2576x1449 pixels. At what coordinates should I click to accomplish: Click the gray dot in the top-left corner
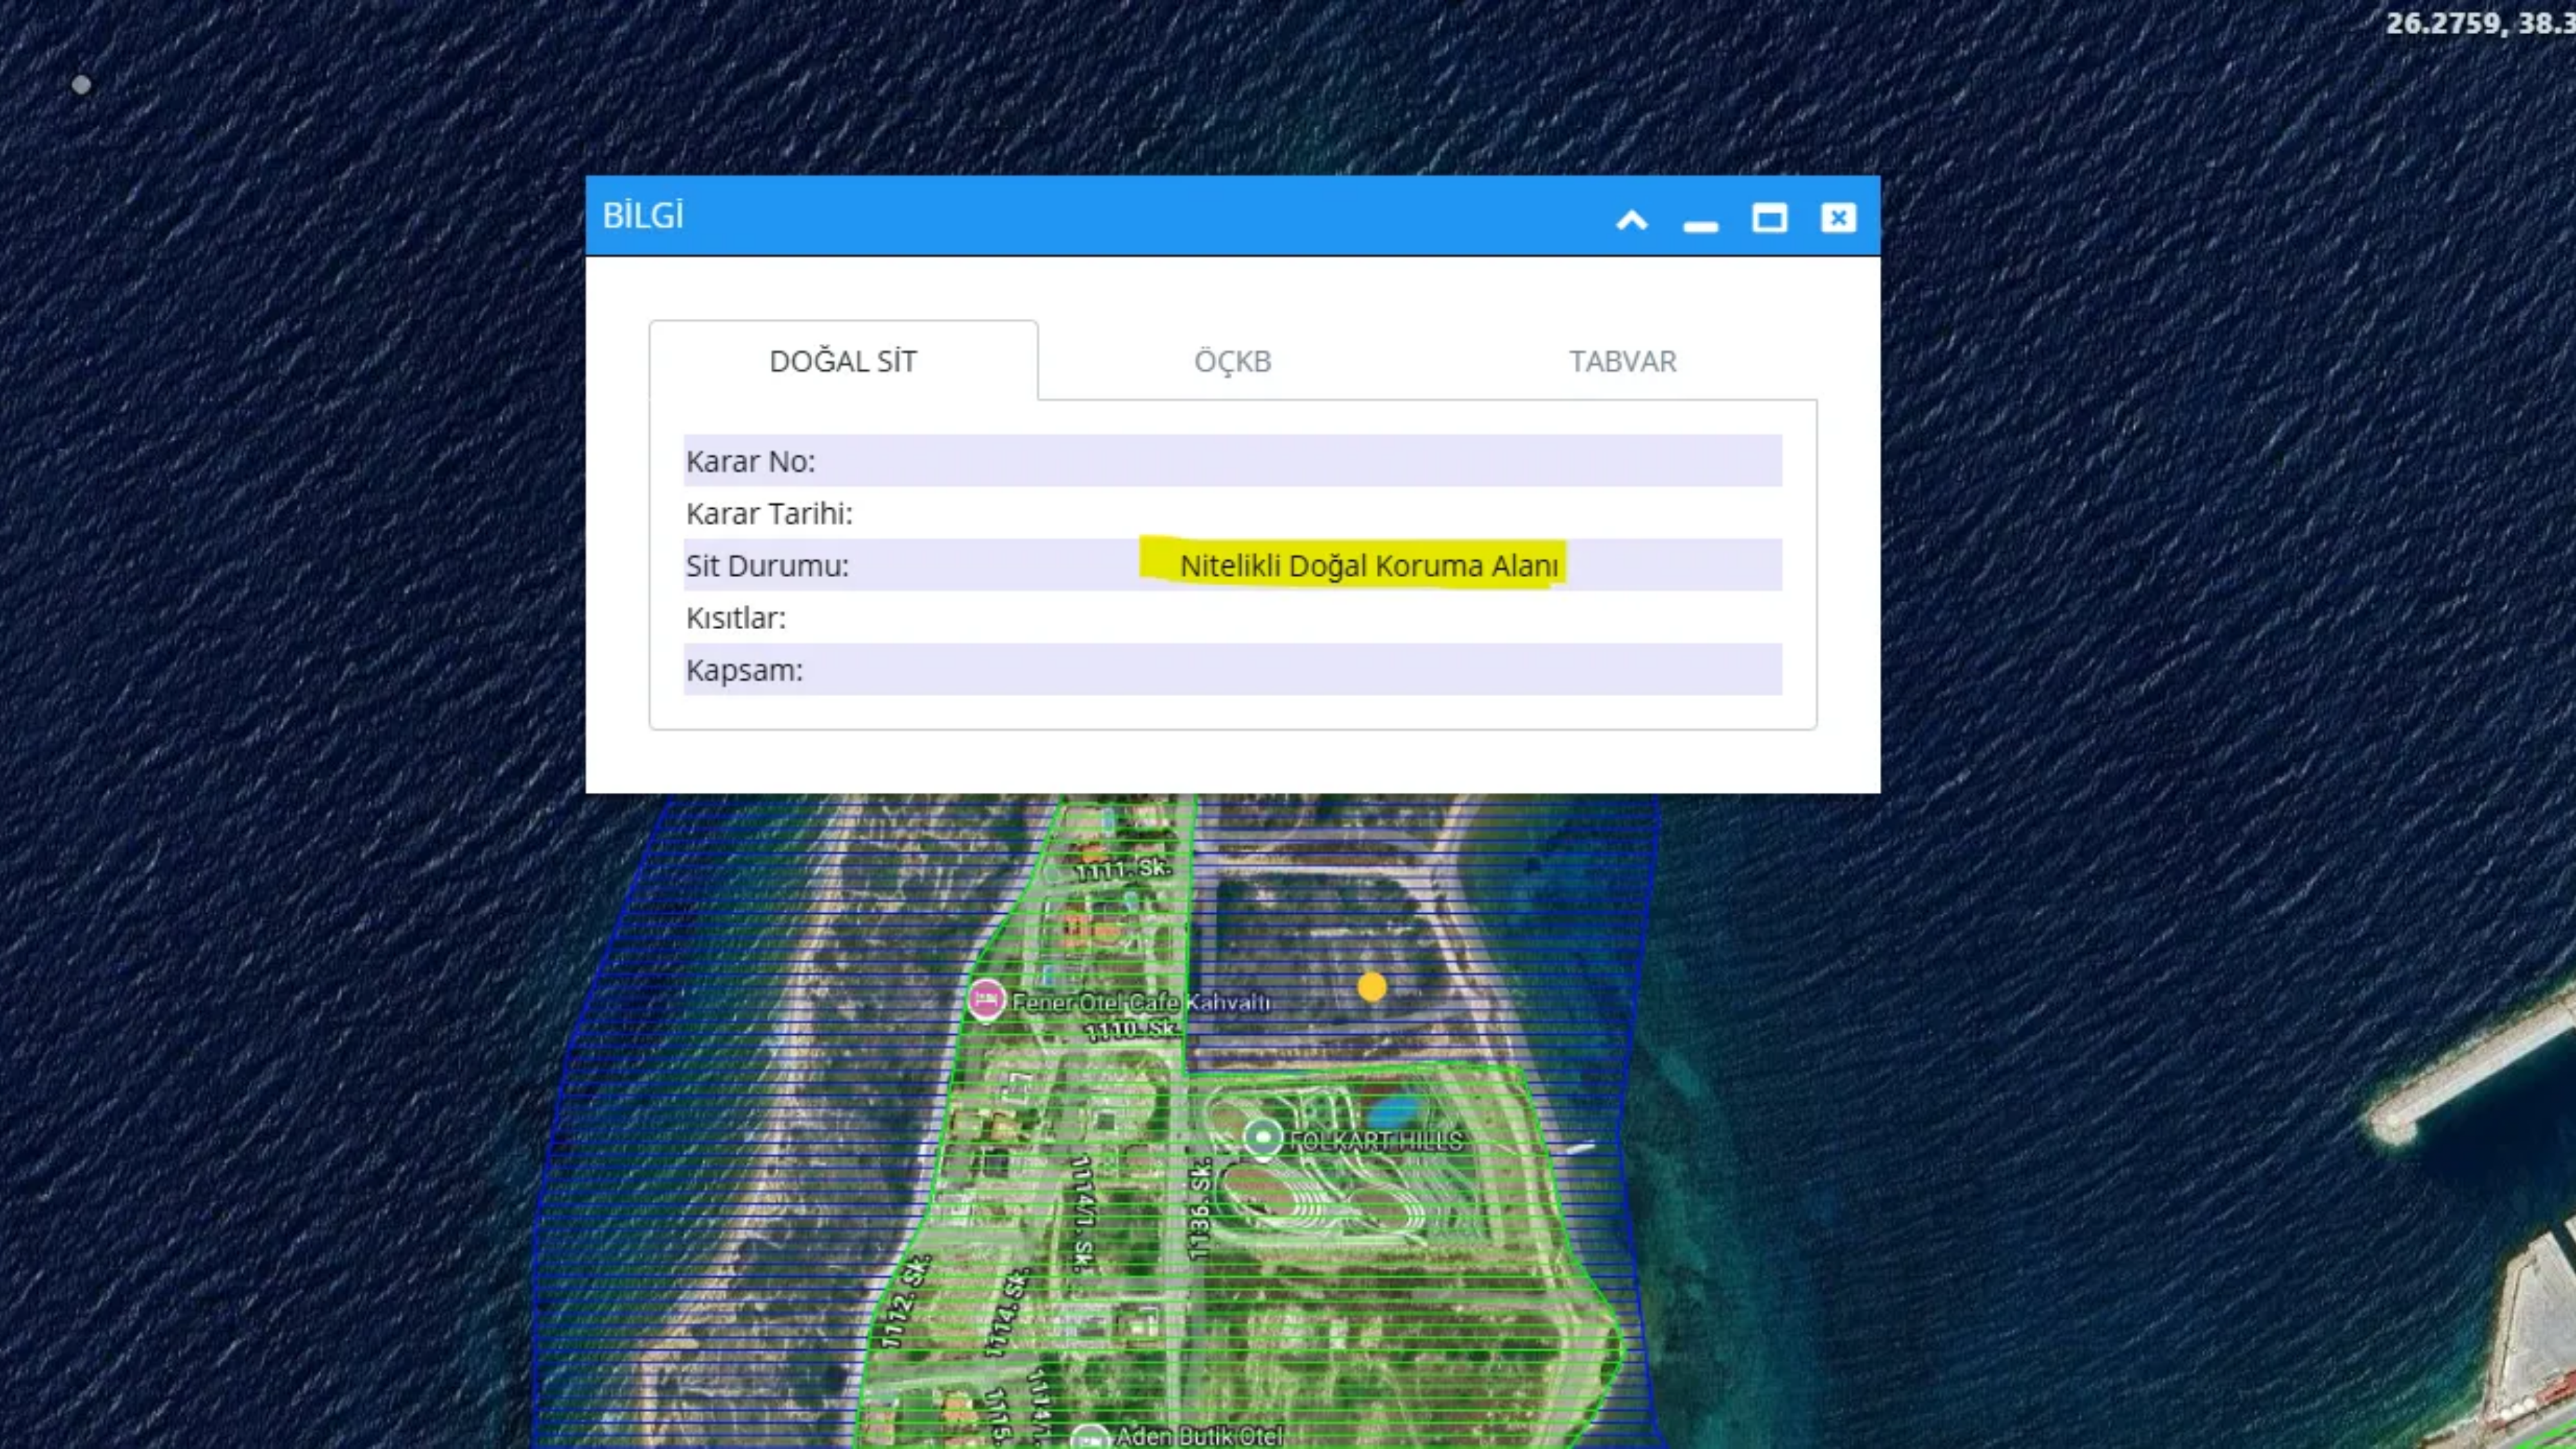pos(82,84)
